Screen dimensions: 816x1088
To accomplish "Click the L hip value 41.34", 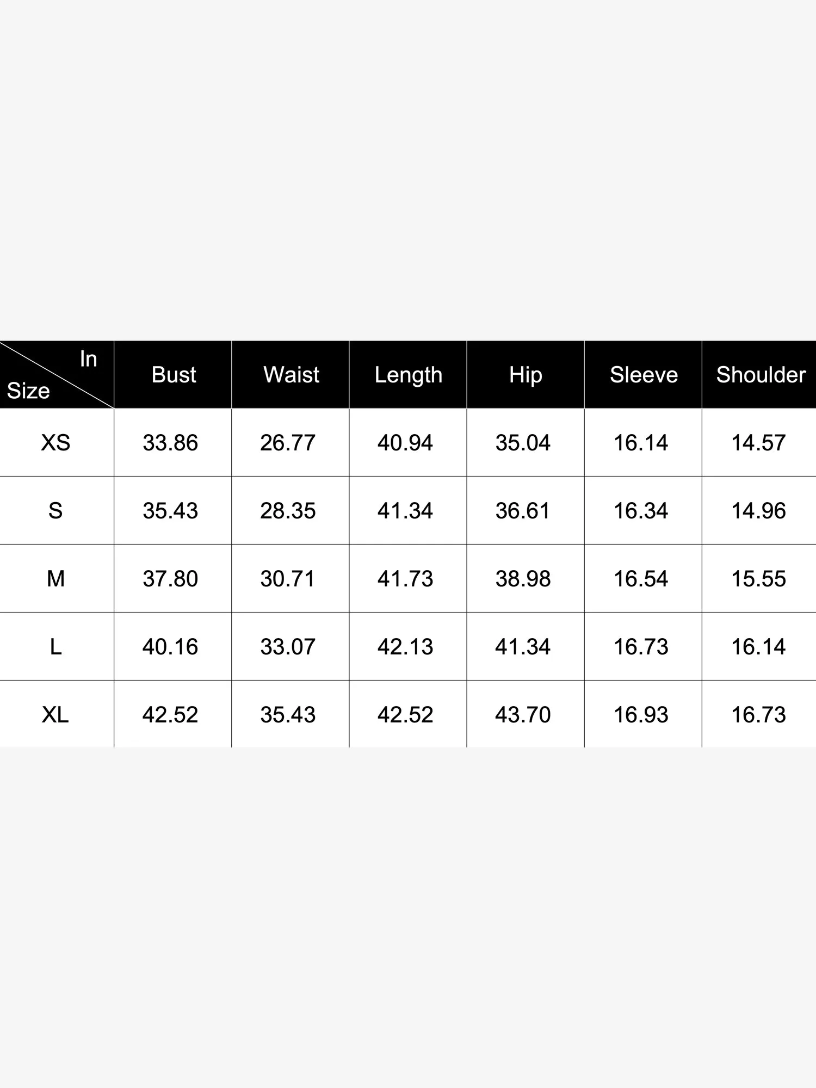I will [x=523, y=647].
